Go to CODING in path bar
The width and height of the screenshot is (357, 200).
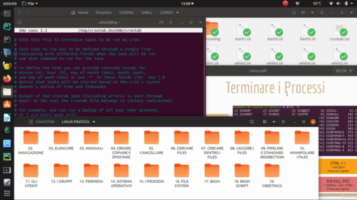127,12
